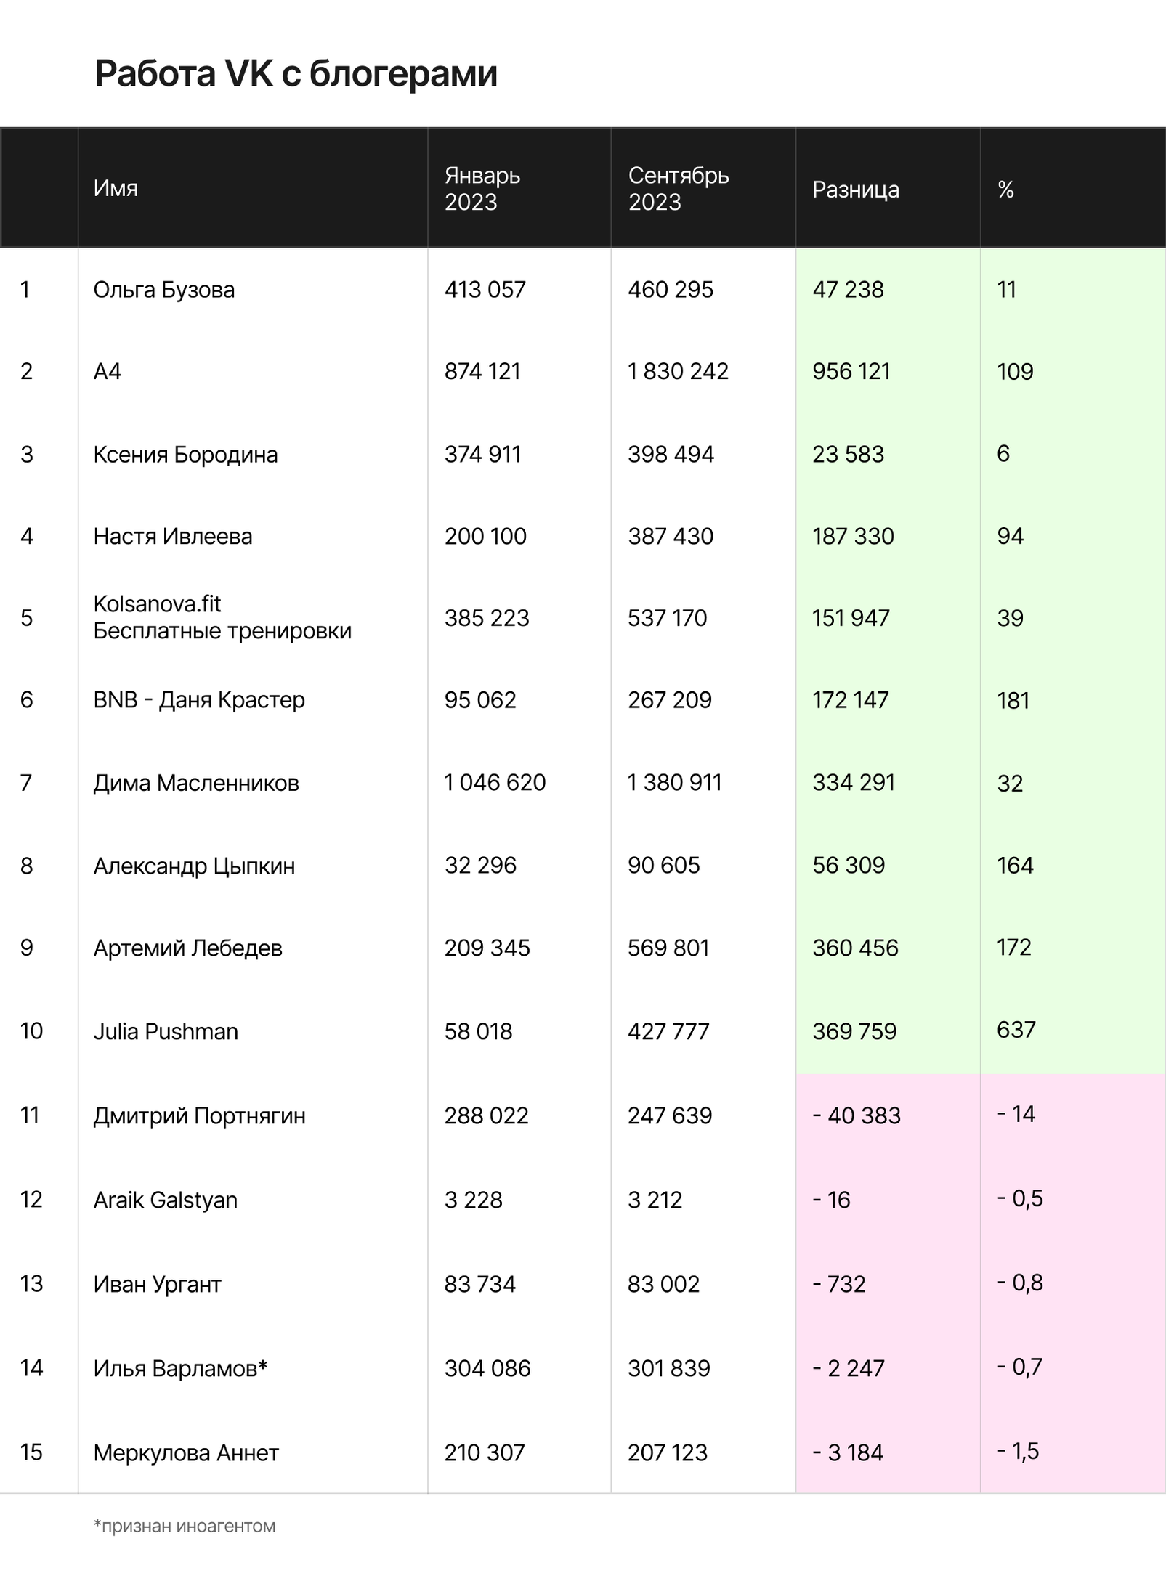Click the "Имя" column header

click(116, 188)
